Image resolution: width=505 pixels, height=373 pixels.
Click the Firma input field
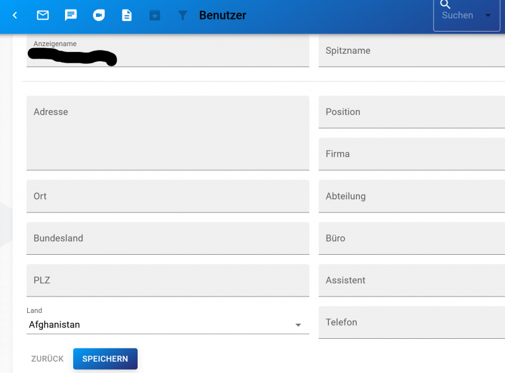pos(412,154)
